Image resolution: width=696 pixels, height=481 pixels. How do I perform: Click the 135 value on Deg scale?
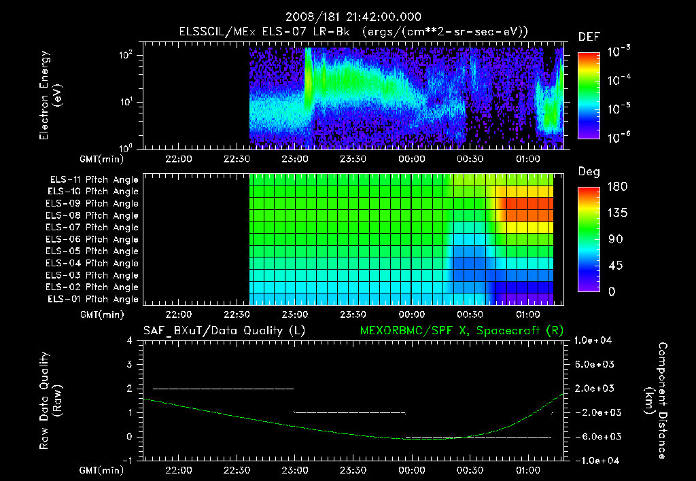click(617, 213)
